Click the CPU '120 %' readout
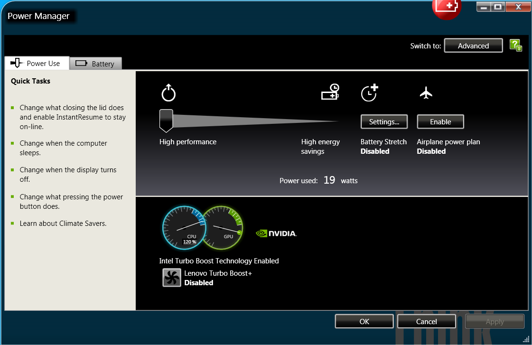532x345 pixels. click(x=189, y=242)
